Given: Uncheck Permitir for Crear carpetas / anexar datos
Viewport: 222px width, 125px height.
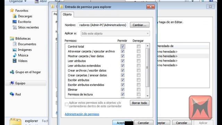Looking at the screenshot, I should click(122, 75).
